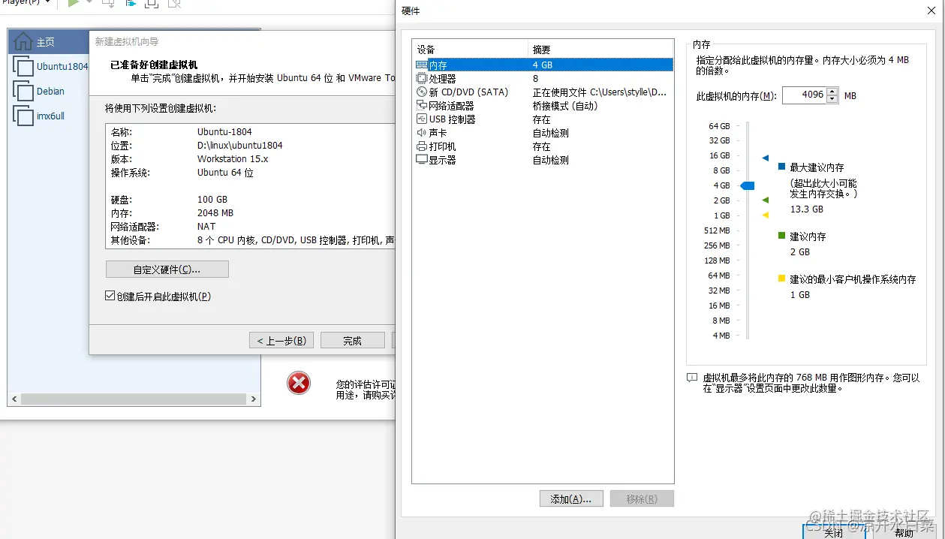Select the processor (处理器) device icon
Screen dimensions: 945x539
pyautogui.click(x=421, y=79)
